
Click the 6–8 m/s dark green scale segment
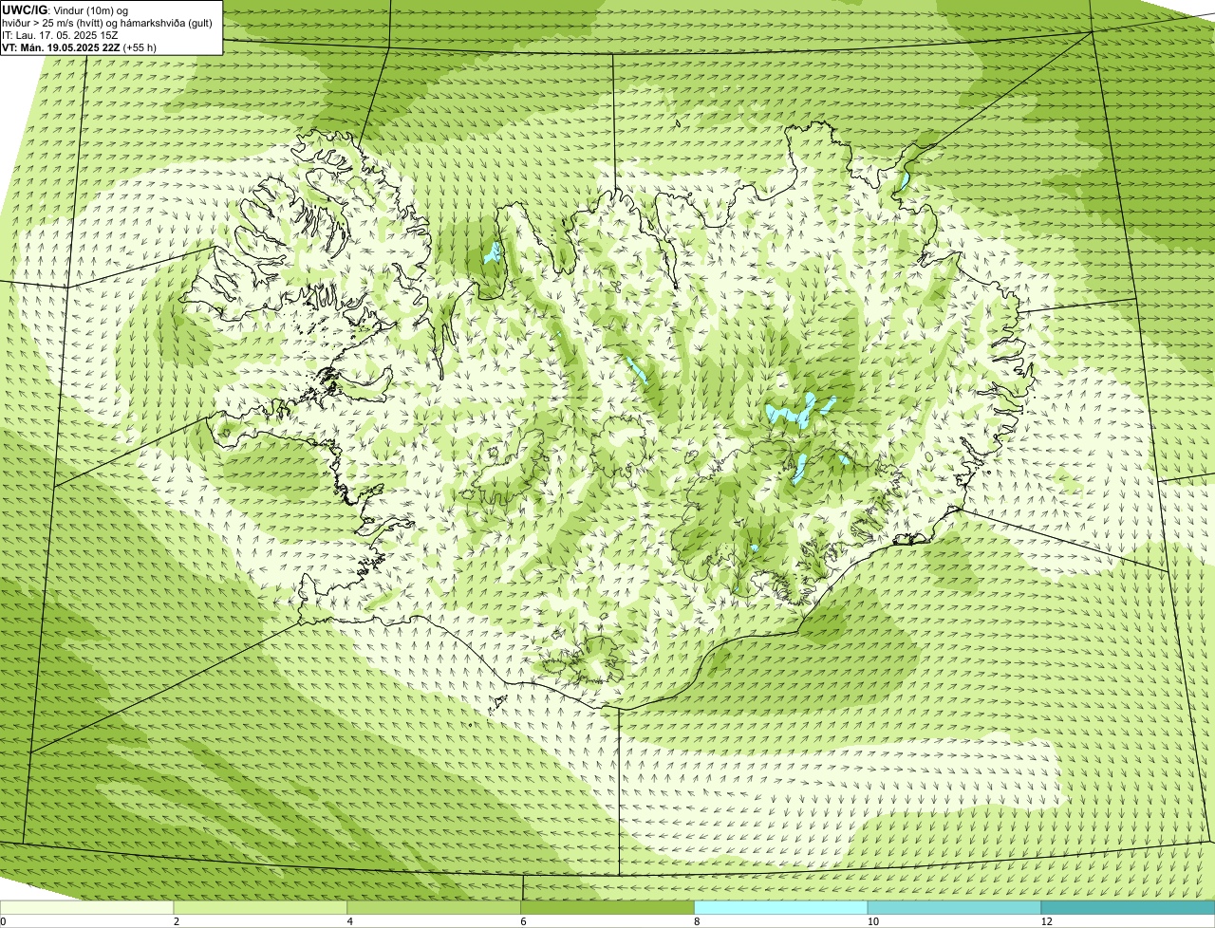pos(607,907)
